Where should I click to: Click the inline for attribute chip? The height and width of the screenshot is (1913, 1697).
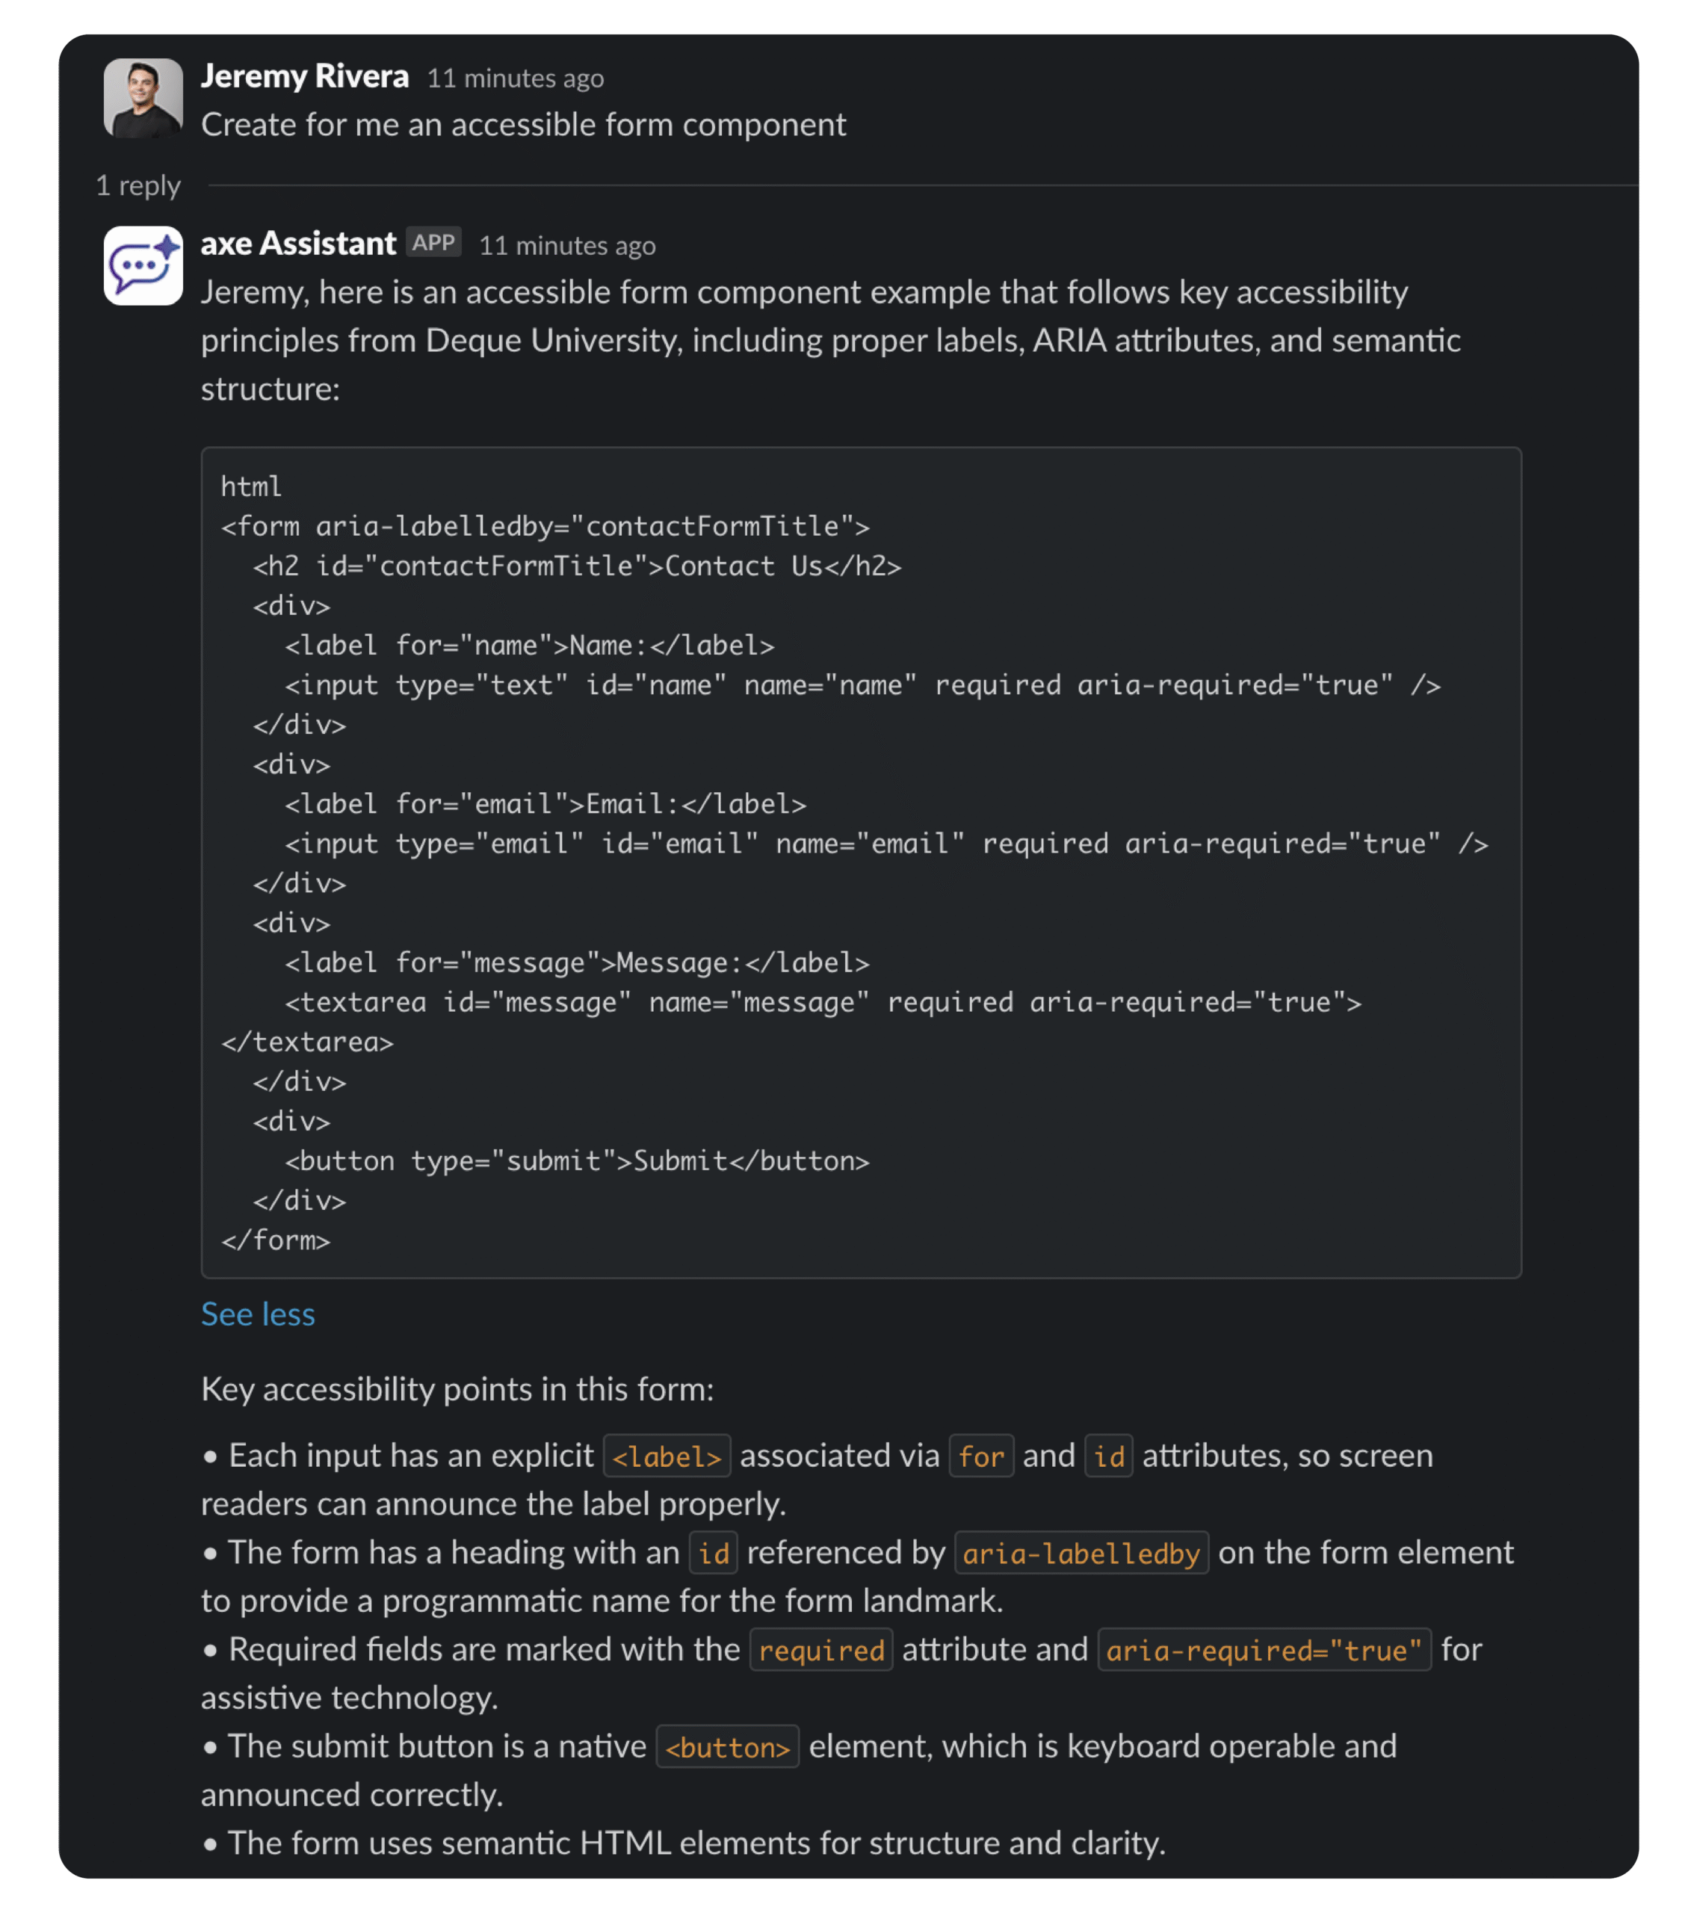(981, 1456)
